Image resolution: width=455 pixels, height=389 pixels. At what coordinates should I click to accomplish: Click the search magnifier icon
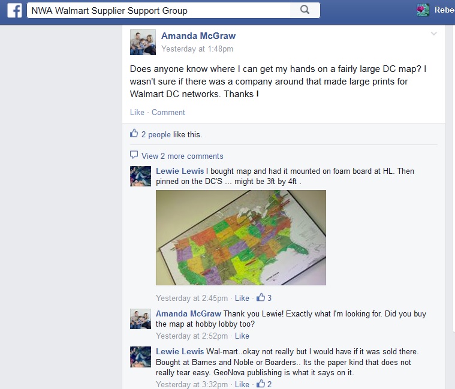305,10
